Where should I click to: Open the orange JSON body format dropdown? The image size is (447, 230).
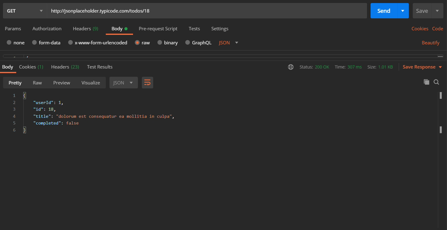tap(228, 43)
